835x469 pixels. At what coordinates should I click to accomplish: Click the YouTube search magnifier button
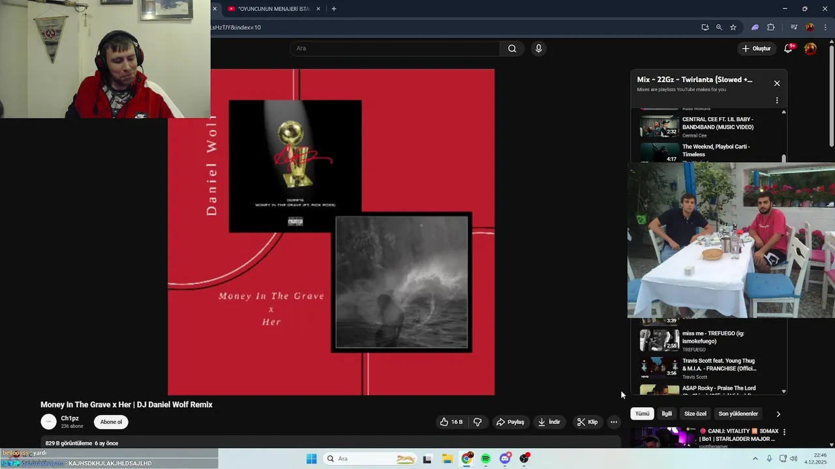[512, 48]
